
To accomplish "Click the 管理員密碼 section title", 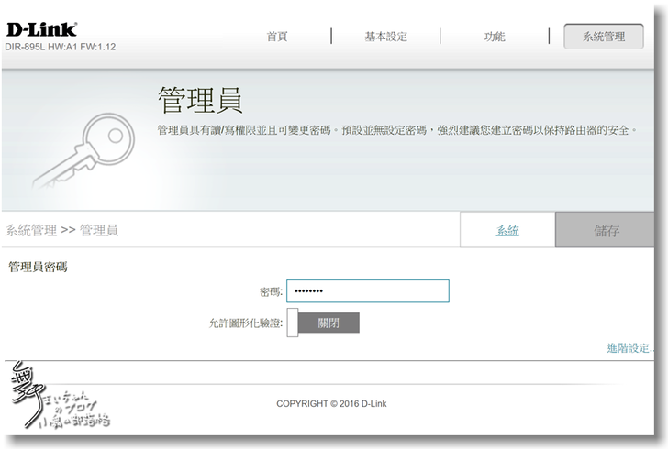I will coord(38,267).
